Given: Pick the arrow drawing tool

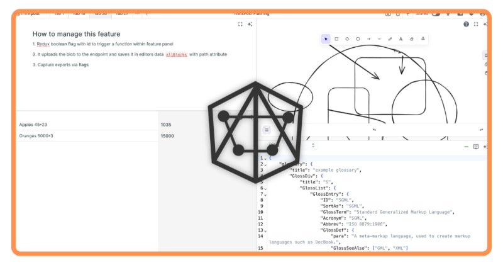Looking at the screenshot, I should coord(368,39).
